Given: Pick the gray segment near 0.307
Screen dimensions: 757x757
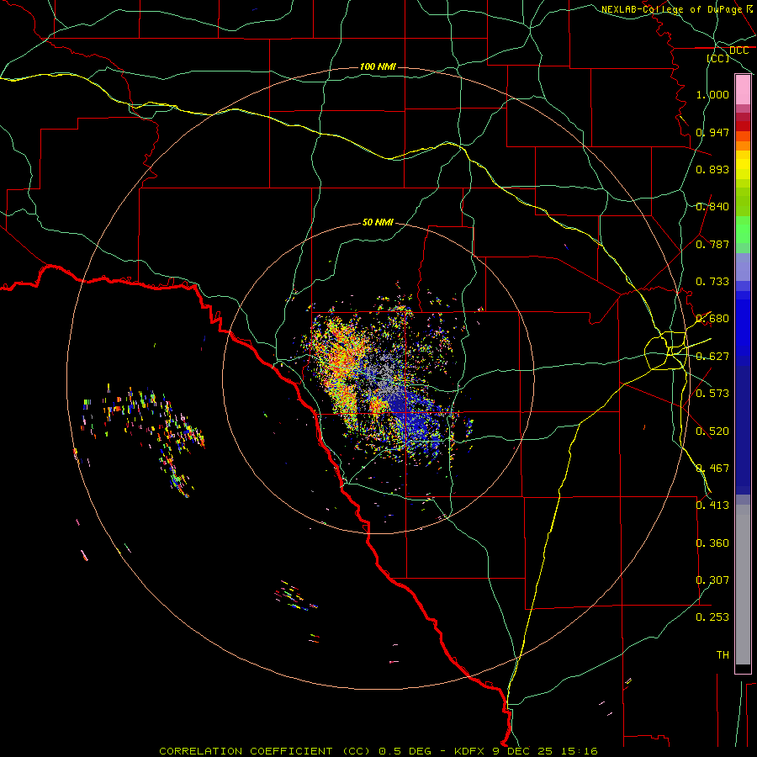Looking at the screenshot, I should [x=743, y=585].
